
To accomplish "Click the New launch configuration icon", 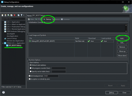I will (x=3, y=15).
